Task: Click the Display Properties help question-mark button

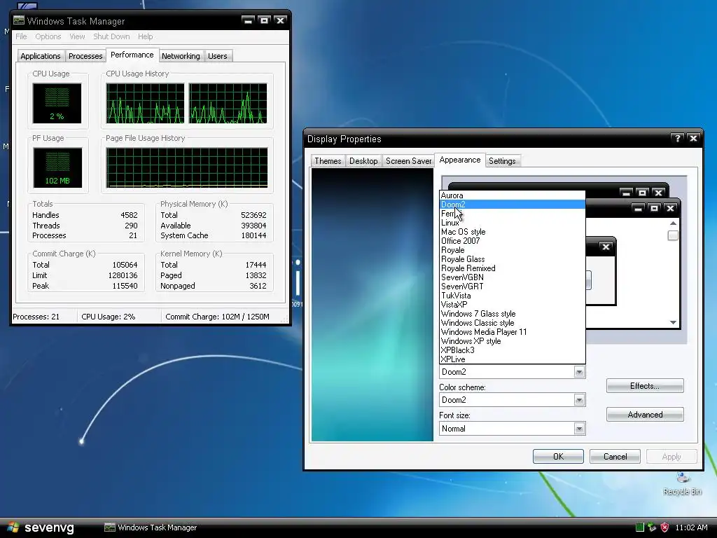Action: [x=677, y=138]
